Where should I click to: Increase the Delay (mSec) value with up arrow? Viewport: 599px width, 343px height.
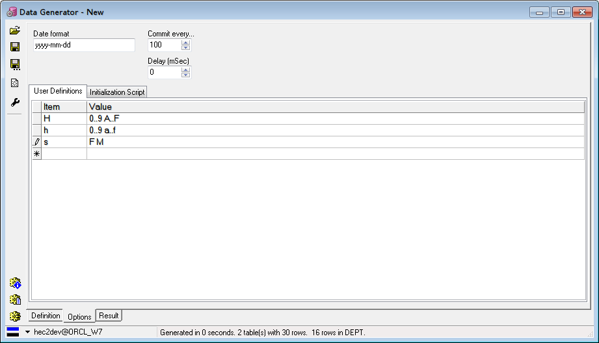(x=186, y=70)
